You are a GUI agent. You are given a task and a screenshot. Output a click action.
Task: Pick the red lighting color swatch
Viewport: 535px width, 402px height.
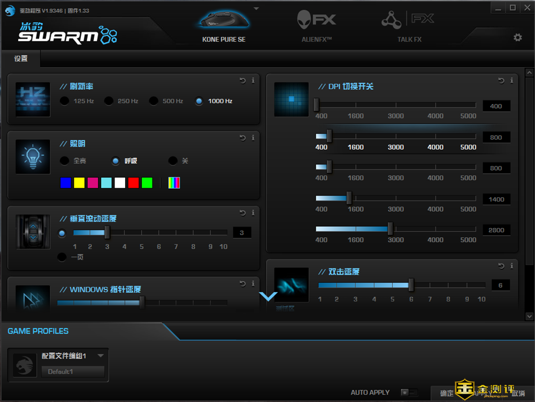click(x=133, y=183)
